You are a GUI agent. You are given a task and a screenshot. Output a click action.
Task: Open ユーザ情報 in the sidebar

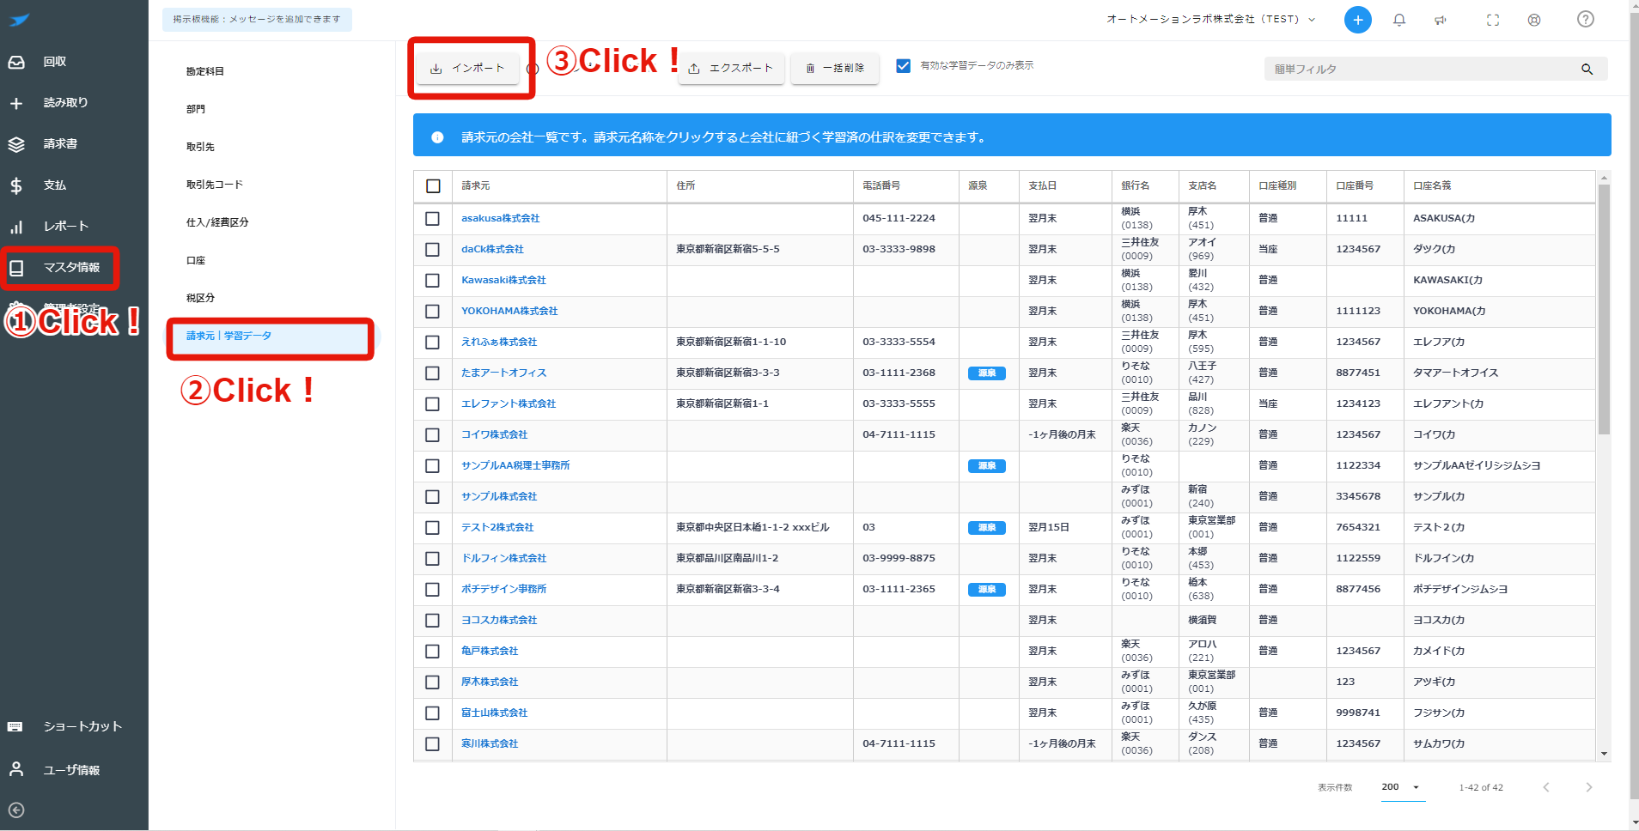74,770
